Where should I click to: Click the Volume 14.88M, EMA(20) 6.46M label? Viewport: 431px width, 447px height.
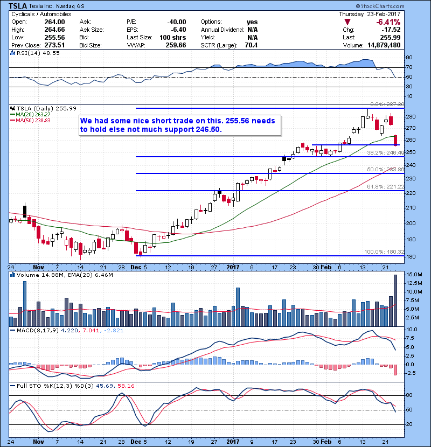(65, 275)
